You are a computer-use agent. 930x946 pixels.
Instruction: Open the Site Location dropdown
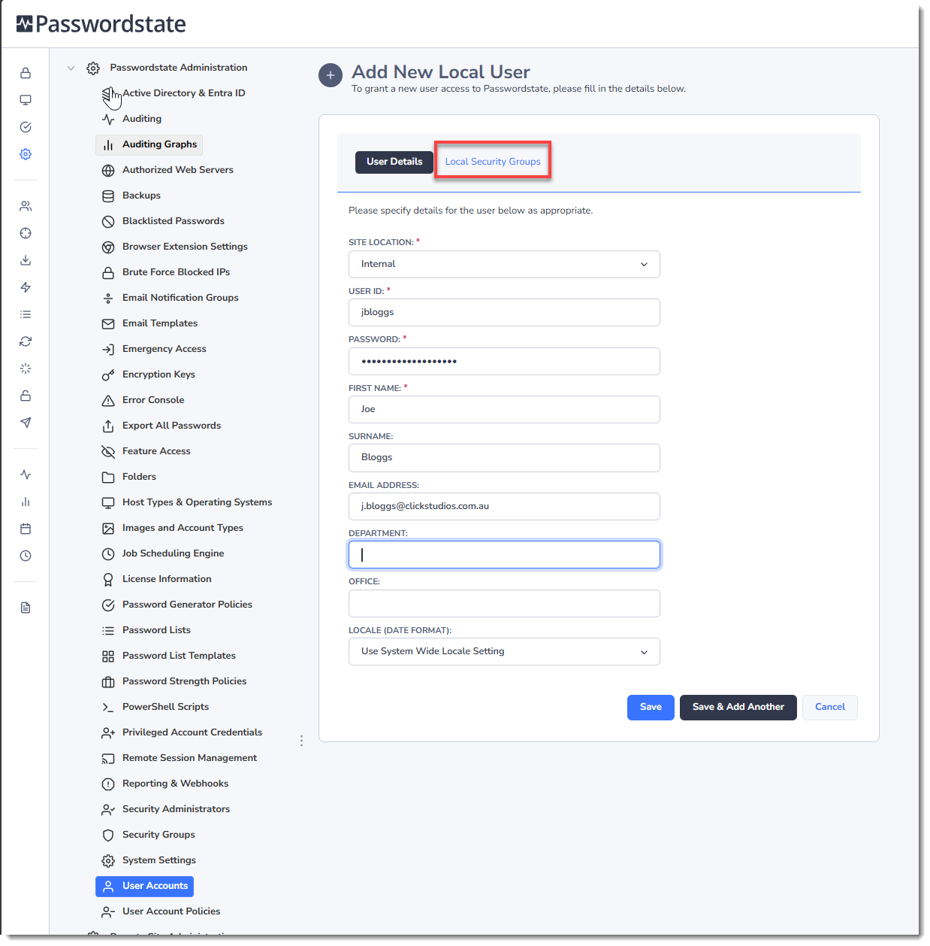click(x=504, y=265)
